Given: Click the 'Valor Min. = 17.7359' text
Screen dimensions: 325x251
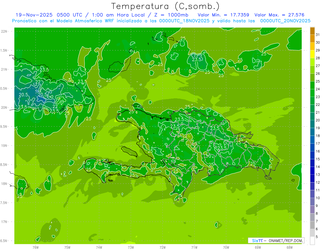Looking at the screenshot, I should [x=223, y=15].
